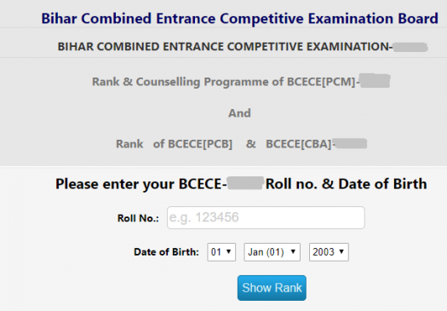Click the standalone And text

pyautogui.click(x=239, y=113)
